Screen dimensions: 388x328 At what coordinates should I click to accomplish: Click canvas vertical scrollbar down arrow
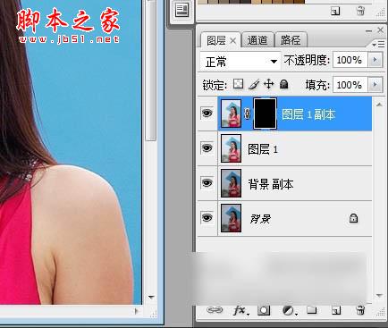click(x=151, y=297)
